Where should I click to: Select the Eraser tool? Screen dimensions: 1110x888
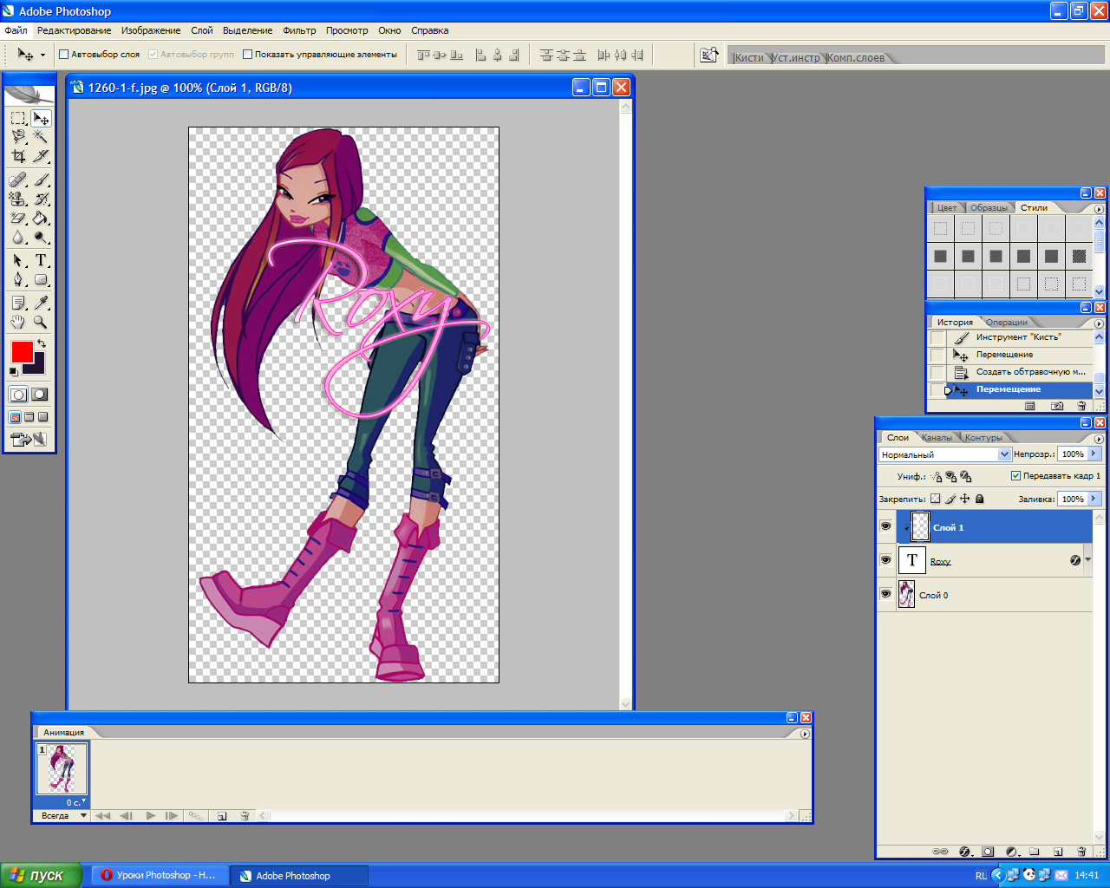tap(18, 218)
